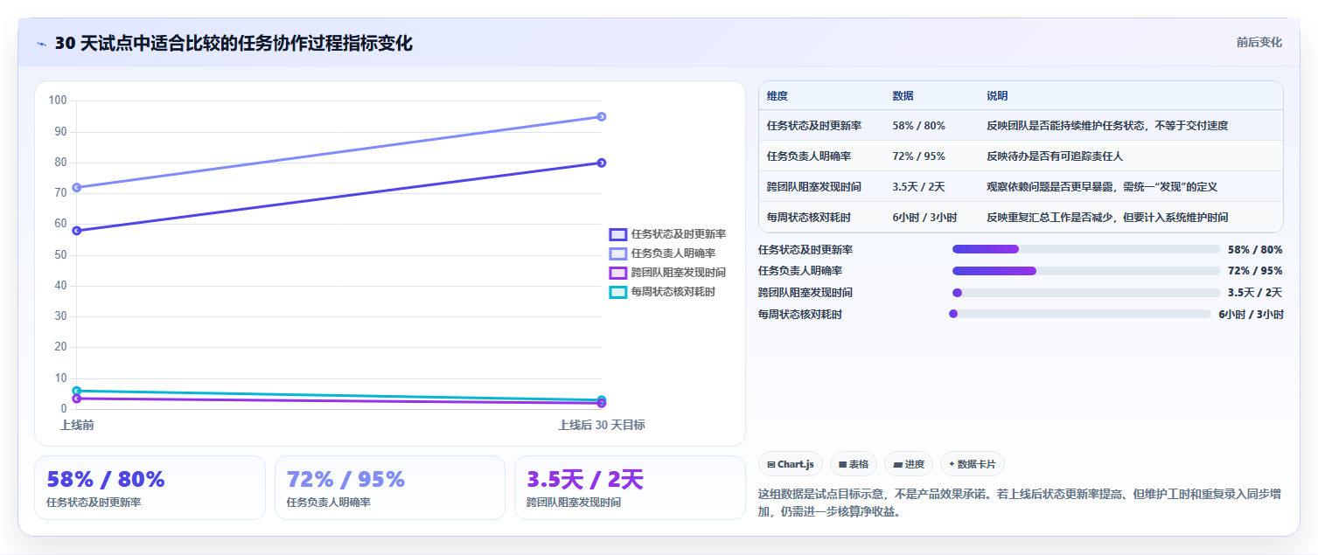Click table cell 58% / 80%

coord(919,126)
